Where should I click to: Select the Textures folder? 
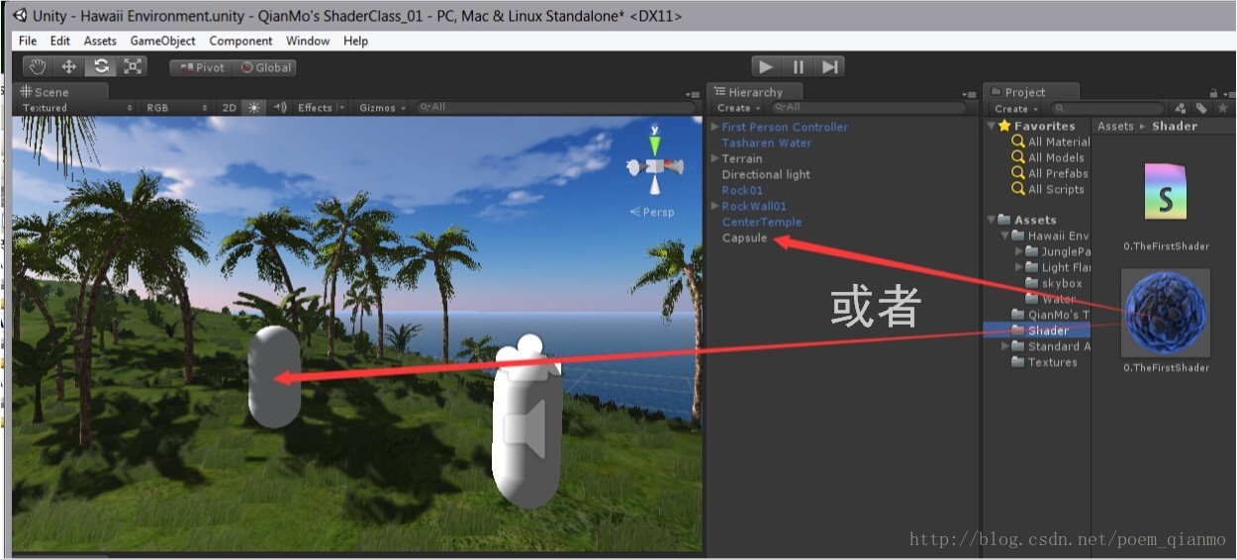coord(1044,362)
